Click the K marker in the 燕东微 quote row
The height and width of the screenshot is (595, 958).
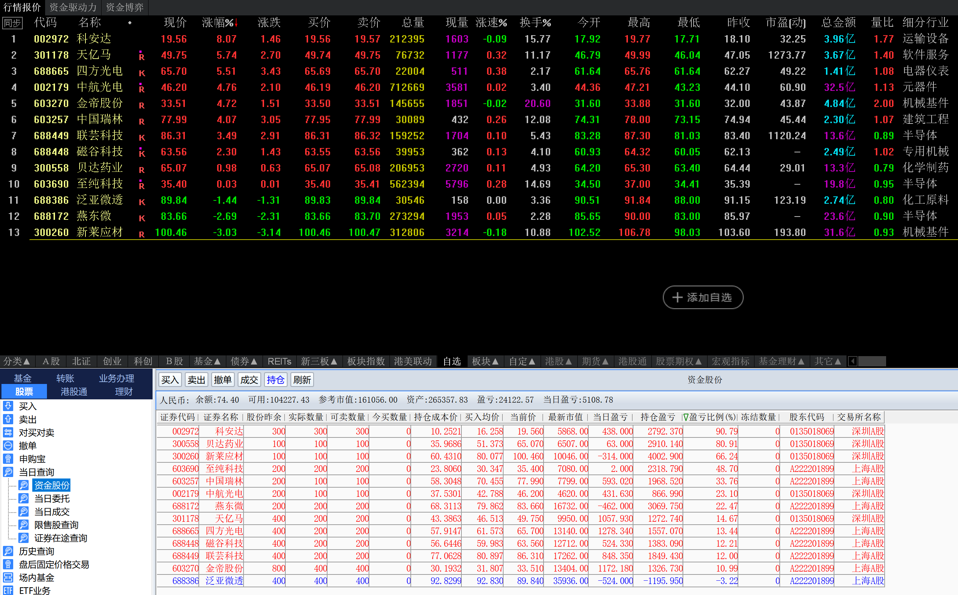pos(142,218)
